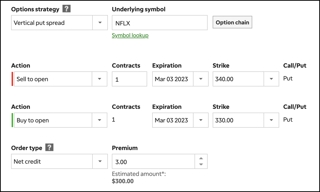Click the Option chain button
320x192 pixels.
click(232, 22)
